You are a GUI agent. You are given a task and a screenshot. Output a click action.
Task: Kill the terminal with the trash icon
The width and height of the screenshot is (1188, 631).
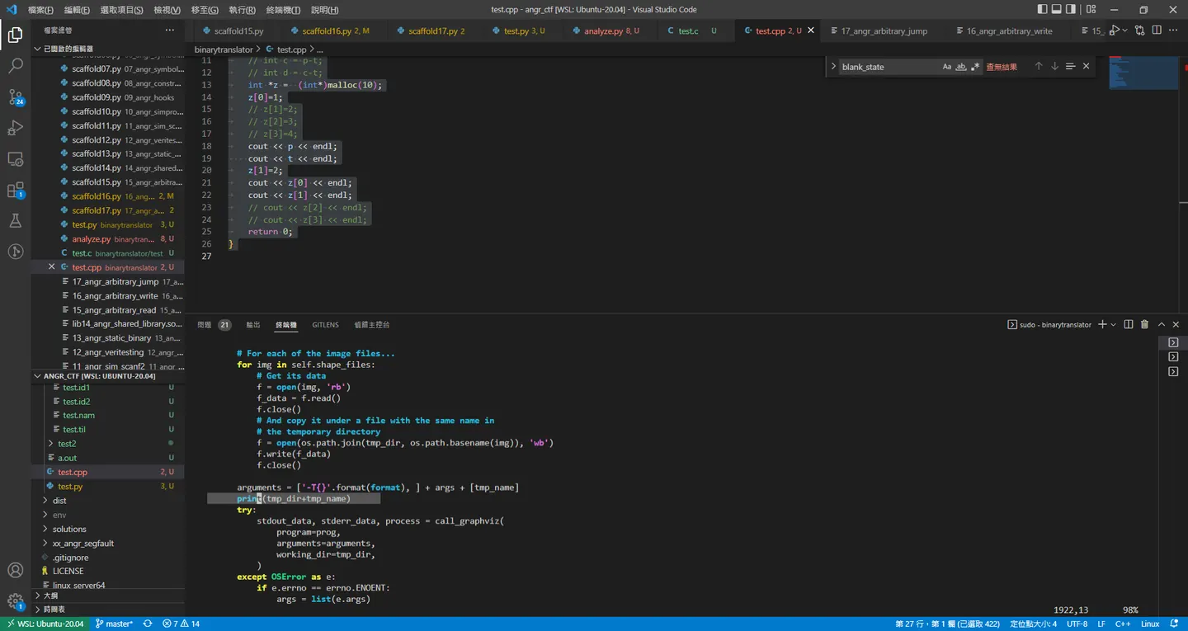pos(1144,325)
